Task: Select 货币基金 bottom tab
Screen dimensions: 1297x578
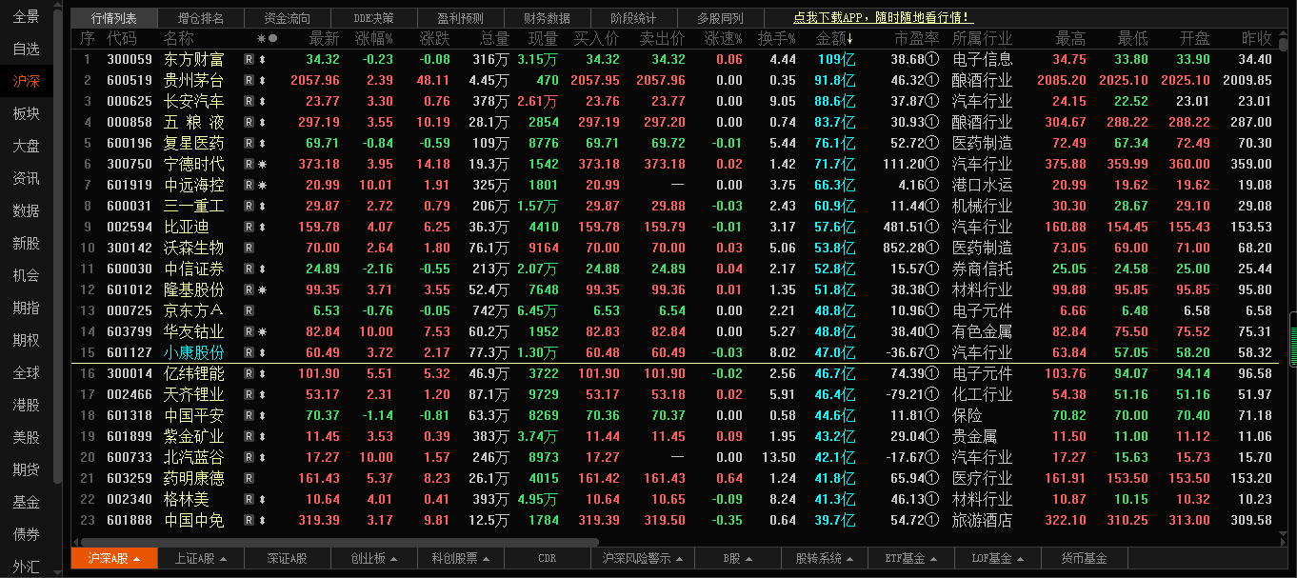Action: pos(1084,559)
